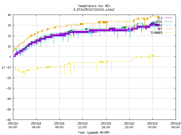181x135 pixels.
Task: Click the blue NPD2 legend line sample
Action: click(x=168, y=25)
